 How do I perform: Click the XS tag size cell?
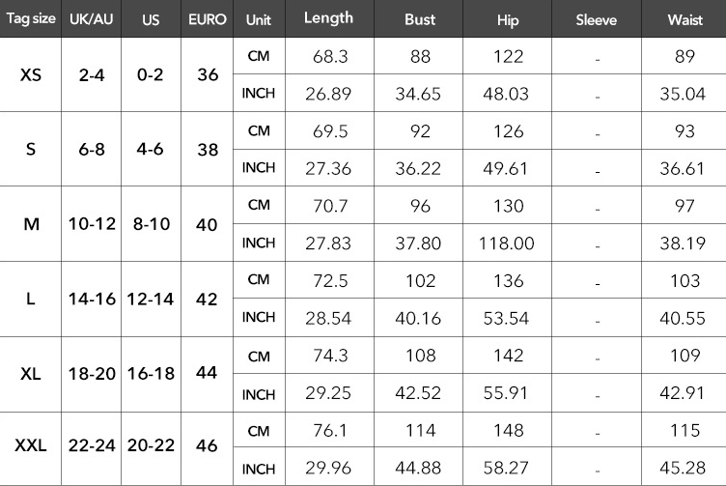point(31,74)
